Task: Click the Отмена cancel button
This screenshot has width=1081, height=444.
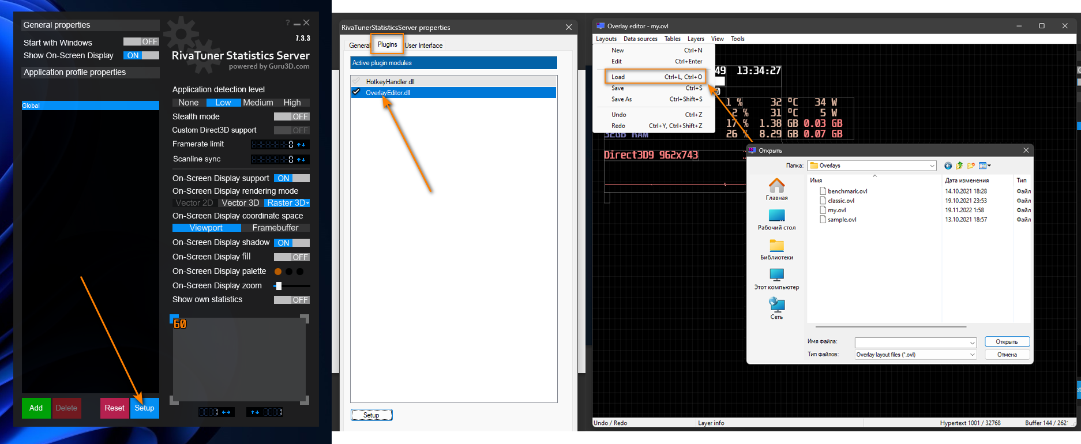Action: click(1007, 355)
